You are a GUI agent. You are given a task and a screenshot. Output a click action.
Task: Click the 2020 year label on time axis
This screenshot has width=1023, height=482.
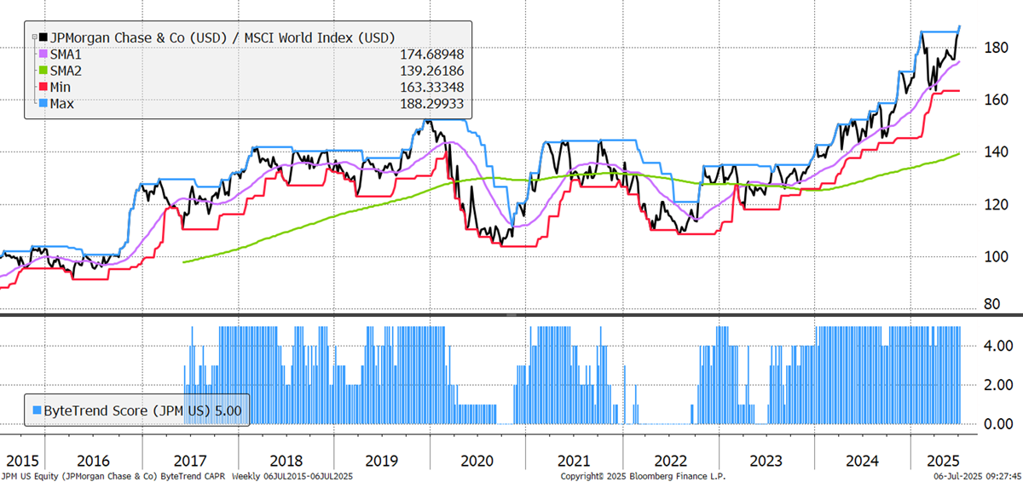click(477, 461)
